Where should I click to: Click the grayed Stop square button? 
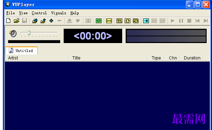pos(189,21)
